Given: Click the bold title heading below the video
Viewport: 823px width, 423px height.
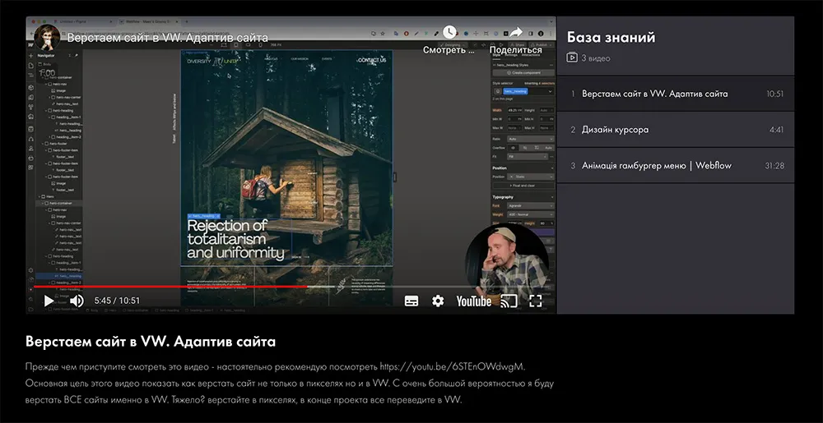Looking at the screenshot, I should click(x=150, y=342).
